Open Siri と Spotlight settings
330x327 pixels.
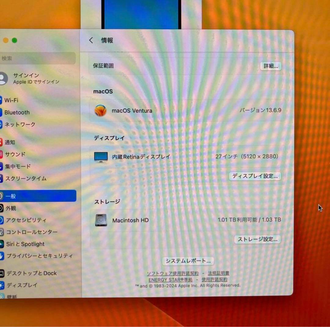click(x=24, y=244)
